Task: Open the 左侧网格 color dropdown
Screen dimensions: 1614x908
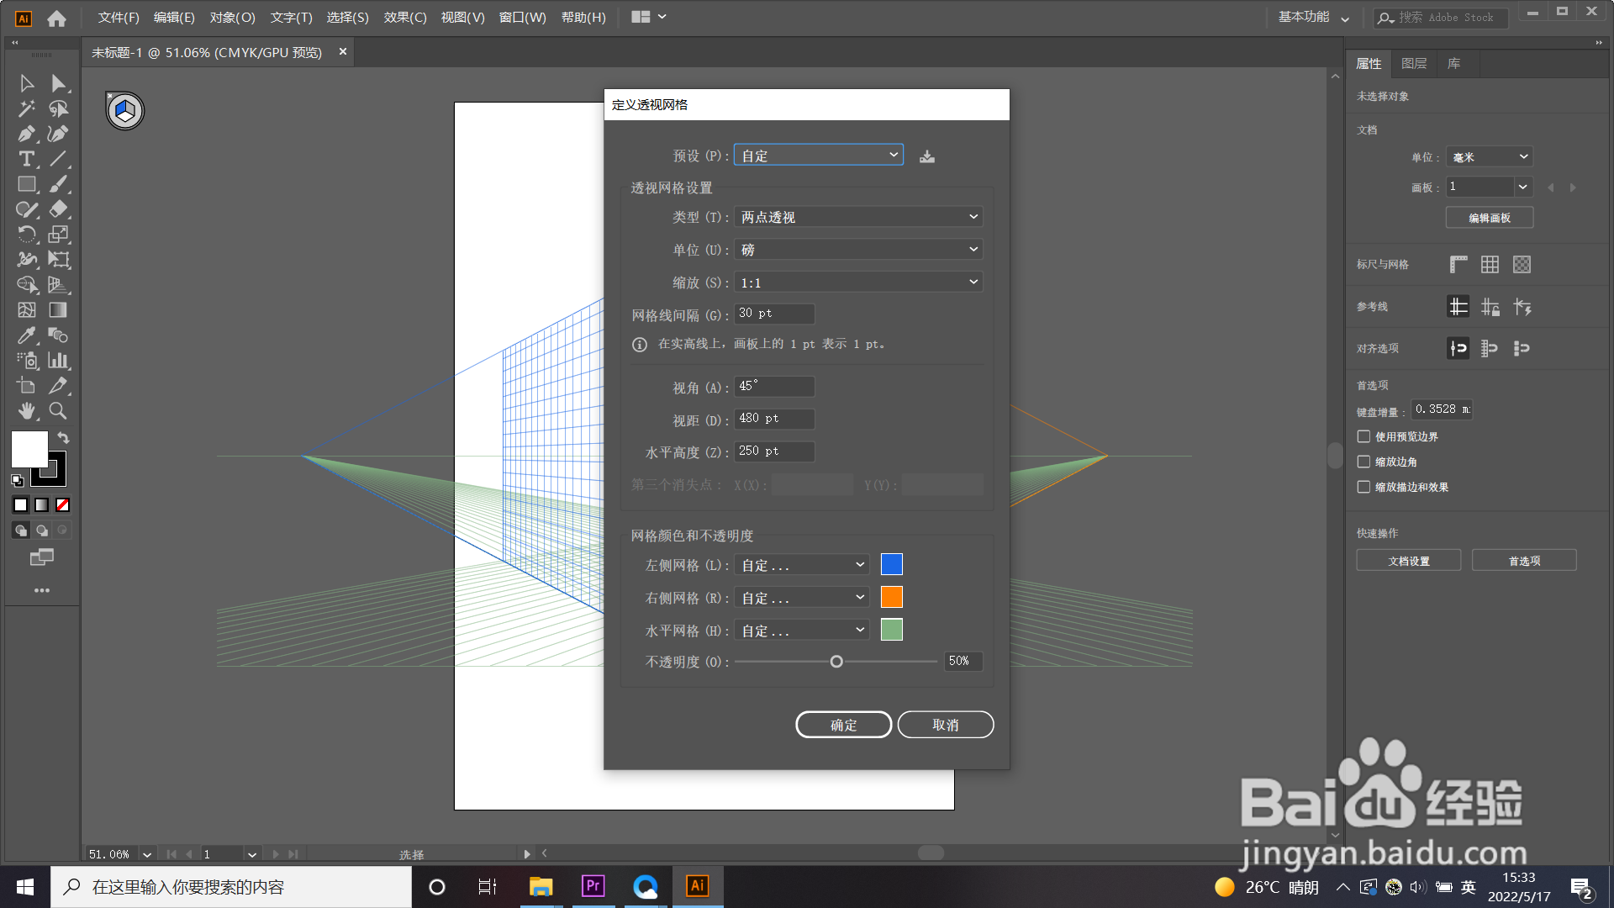Action: (x=802, y=565)
